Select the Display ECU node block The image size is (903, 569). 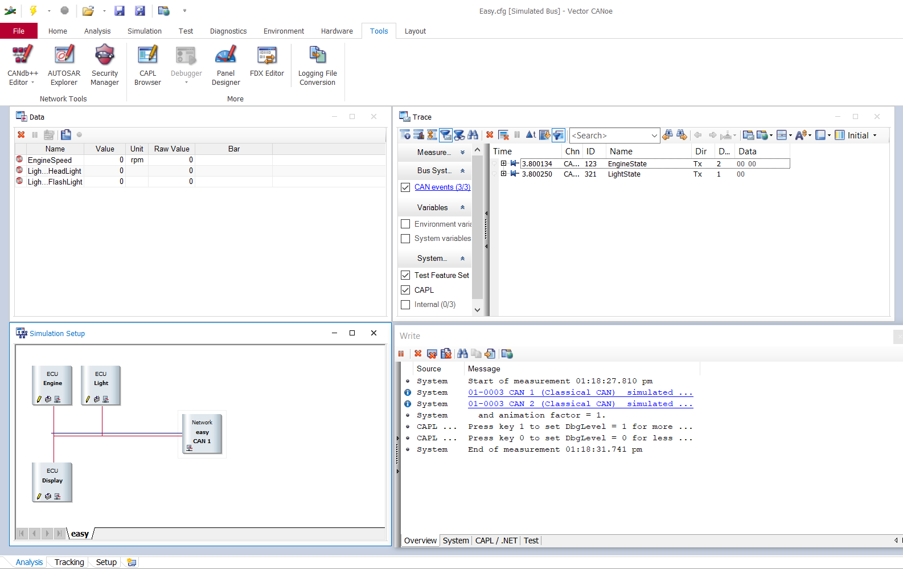tap(52, 482)
